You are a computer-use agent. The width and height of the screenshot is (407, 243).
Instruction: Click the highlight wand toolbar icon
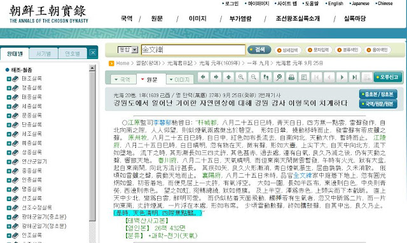(279, 77)
